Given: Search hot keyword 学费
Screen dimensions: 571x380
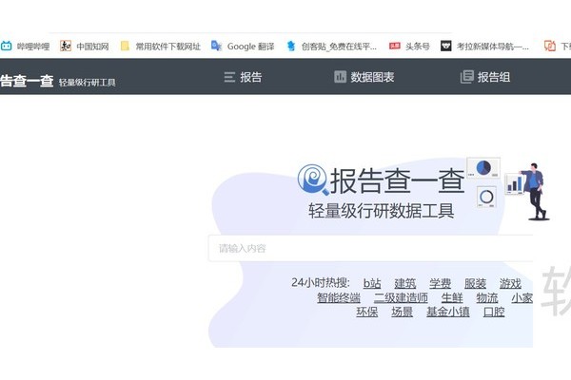Looking at the screenshot, I should pyautogui.click(x=440, y=283).
